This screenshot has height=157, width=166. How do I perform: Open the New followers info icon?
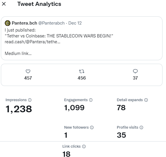(x=92, y=127)
